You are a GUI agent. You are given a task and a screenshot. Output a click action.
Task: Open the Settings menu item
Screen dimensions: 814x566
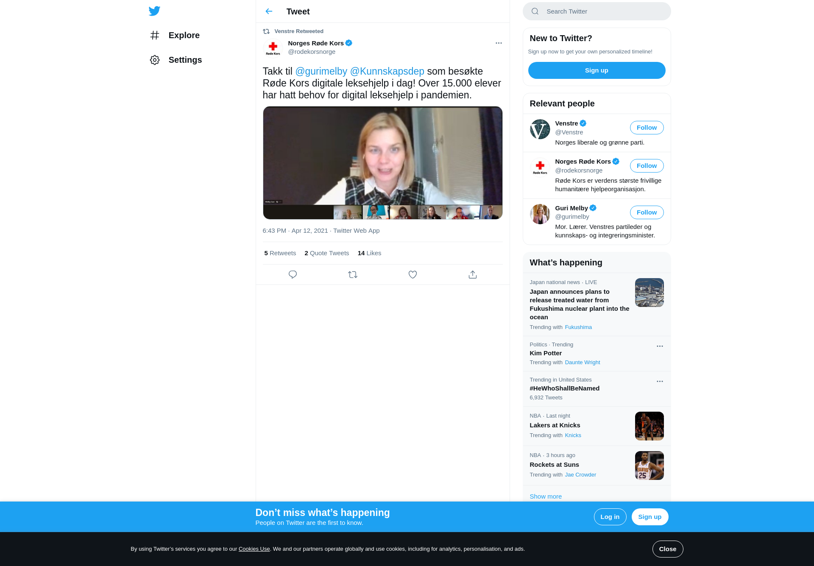click(x=185, y=60)
